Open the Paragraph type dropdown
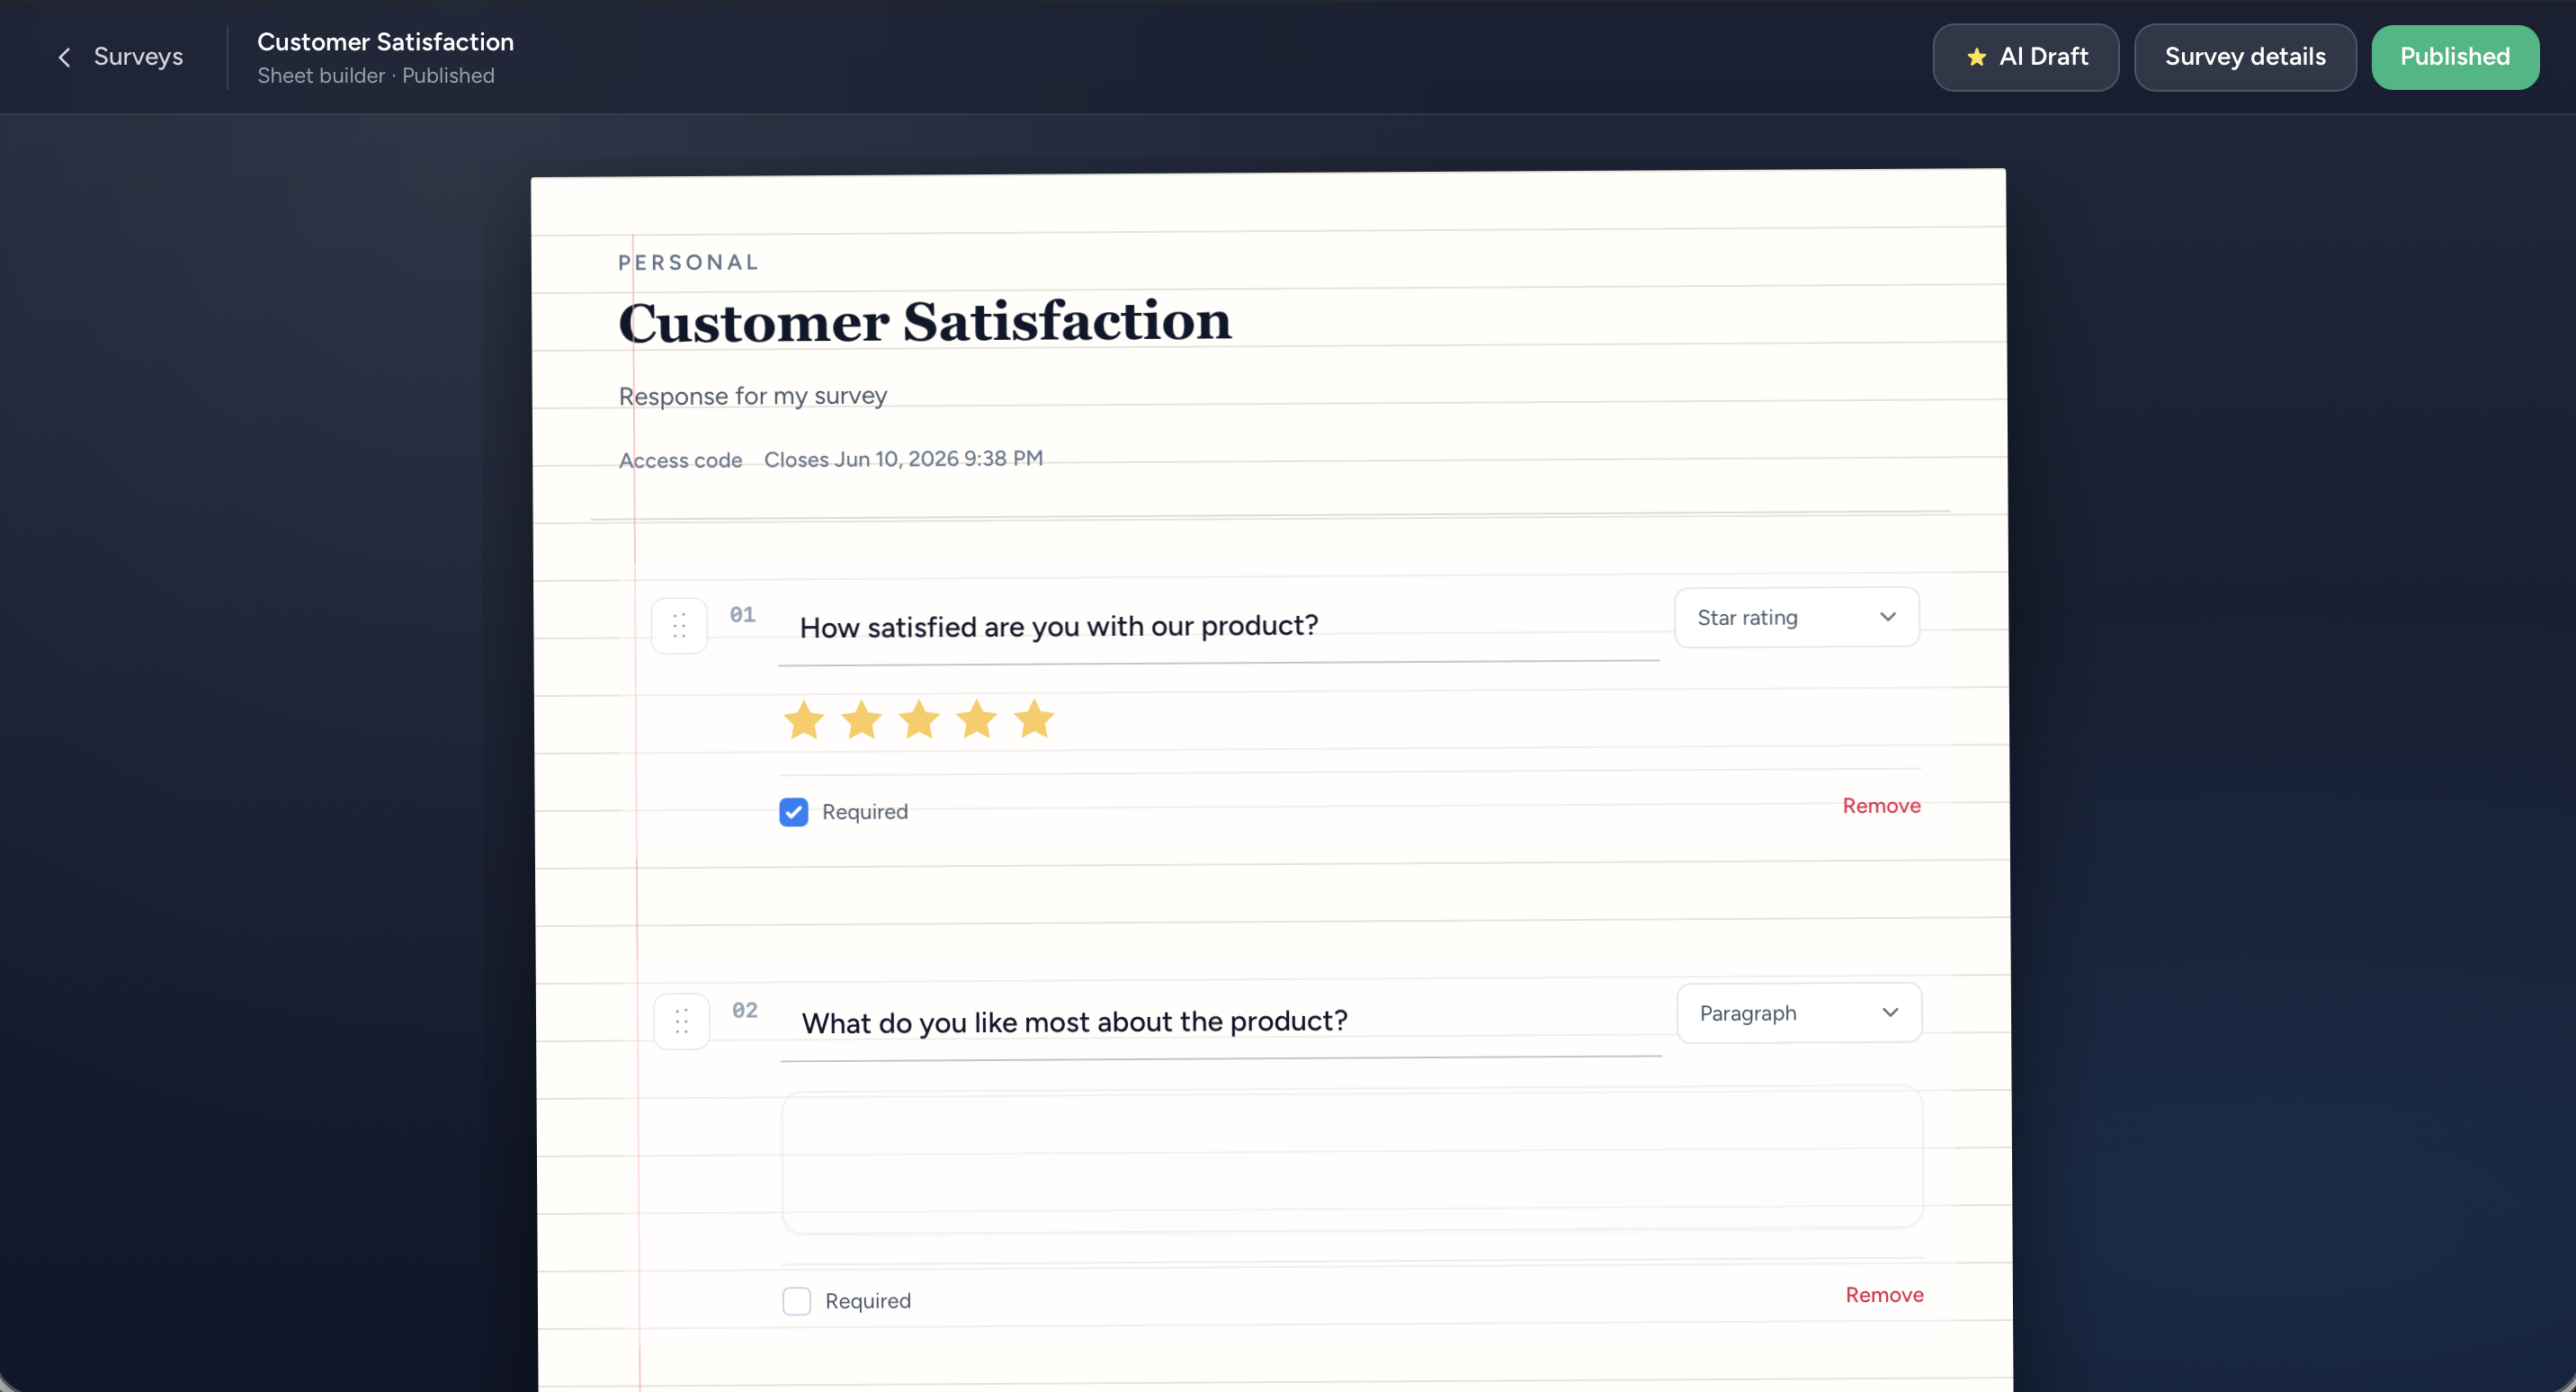The width and height of the screenshot is (2576, 1392). click(1799, 1013)
